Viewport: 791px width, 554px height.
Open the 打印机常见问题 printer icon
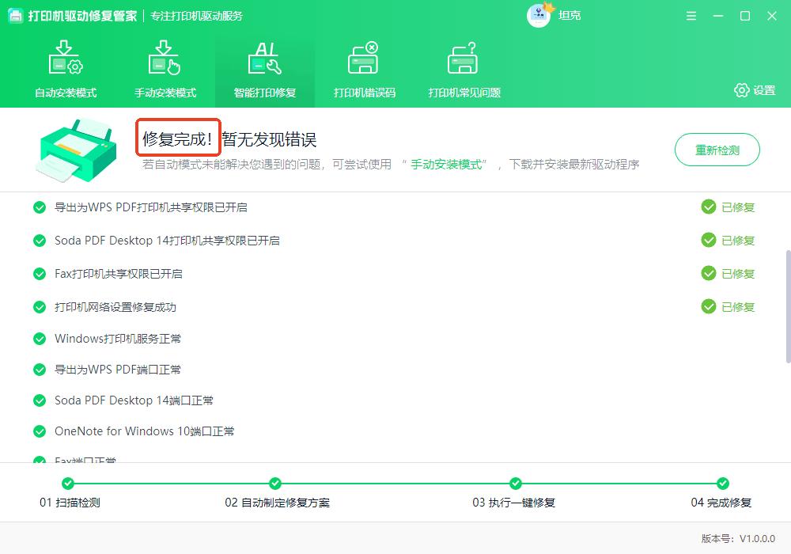point(464,57)
